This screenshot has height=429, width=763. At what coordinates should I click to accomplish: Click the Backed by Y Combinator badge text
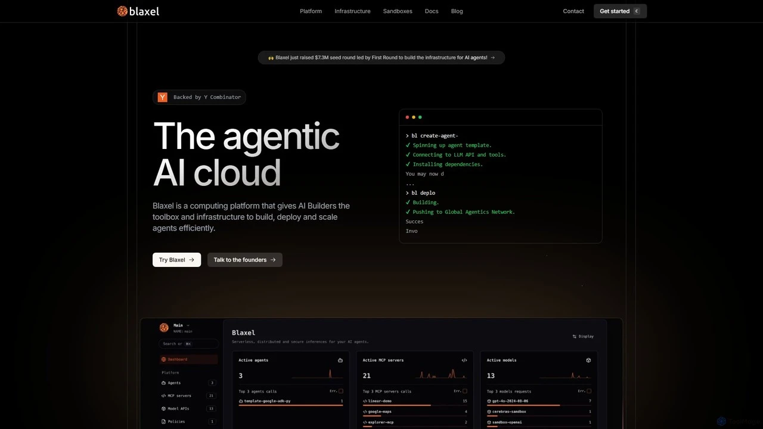tap(207, 97)
